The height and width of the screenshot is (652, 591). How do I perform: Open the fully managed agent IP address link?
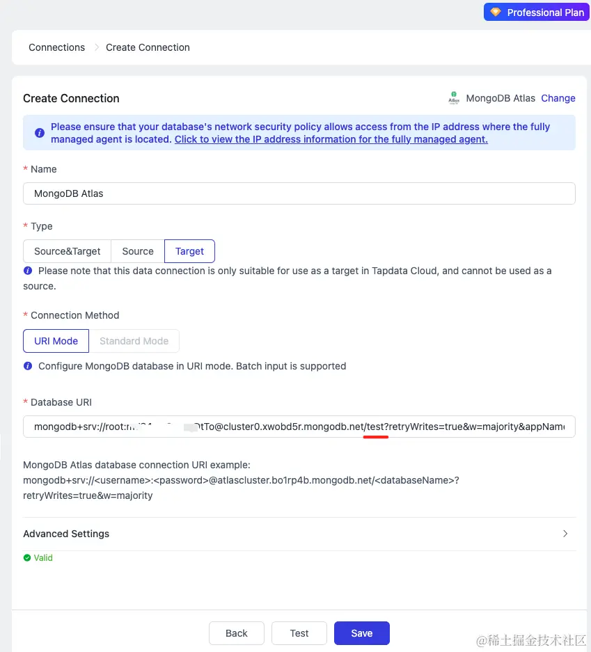[331, 139]
